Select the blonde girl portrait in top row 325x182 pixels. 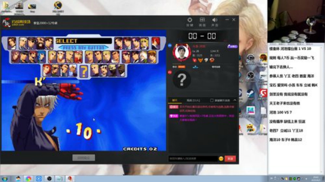[144, 43]
